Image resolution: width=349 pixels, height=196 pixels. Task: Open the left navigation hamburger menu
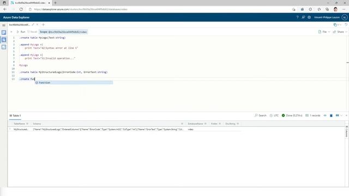click(x=4, y=25)
